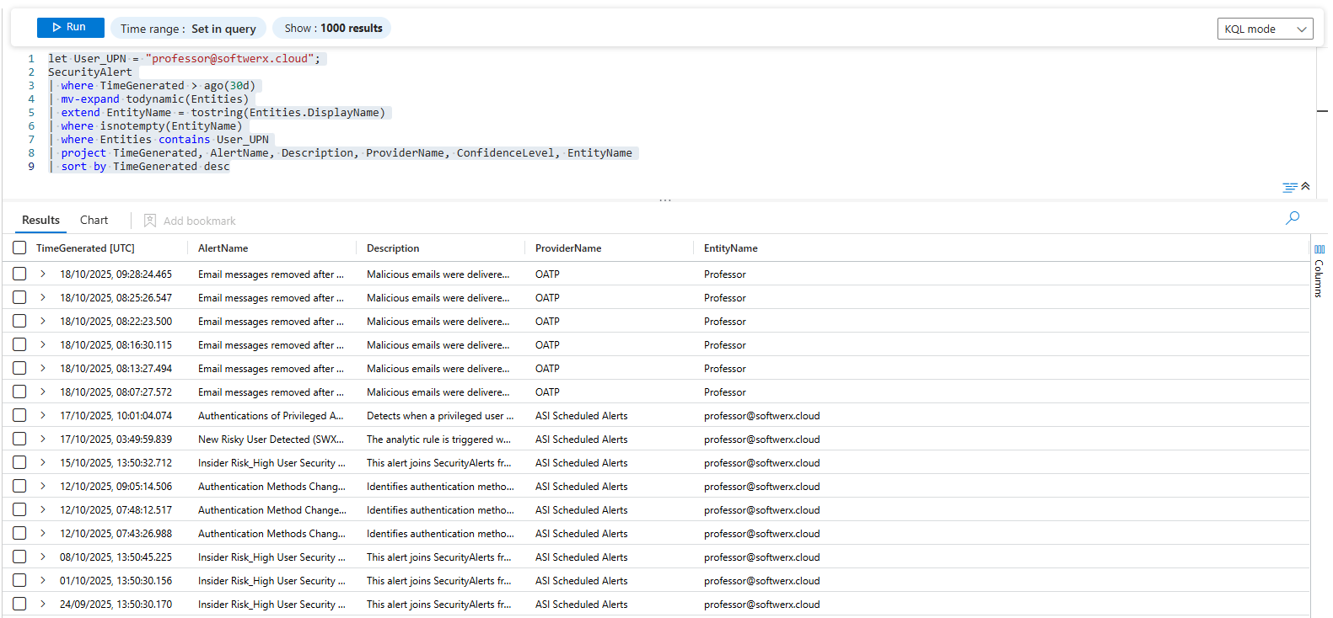
Task: Open the search magnifier in results
Action: [x=1292, y=218]
